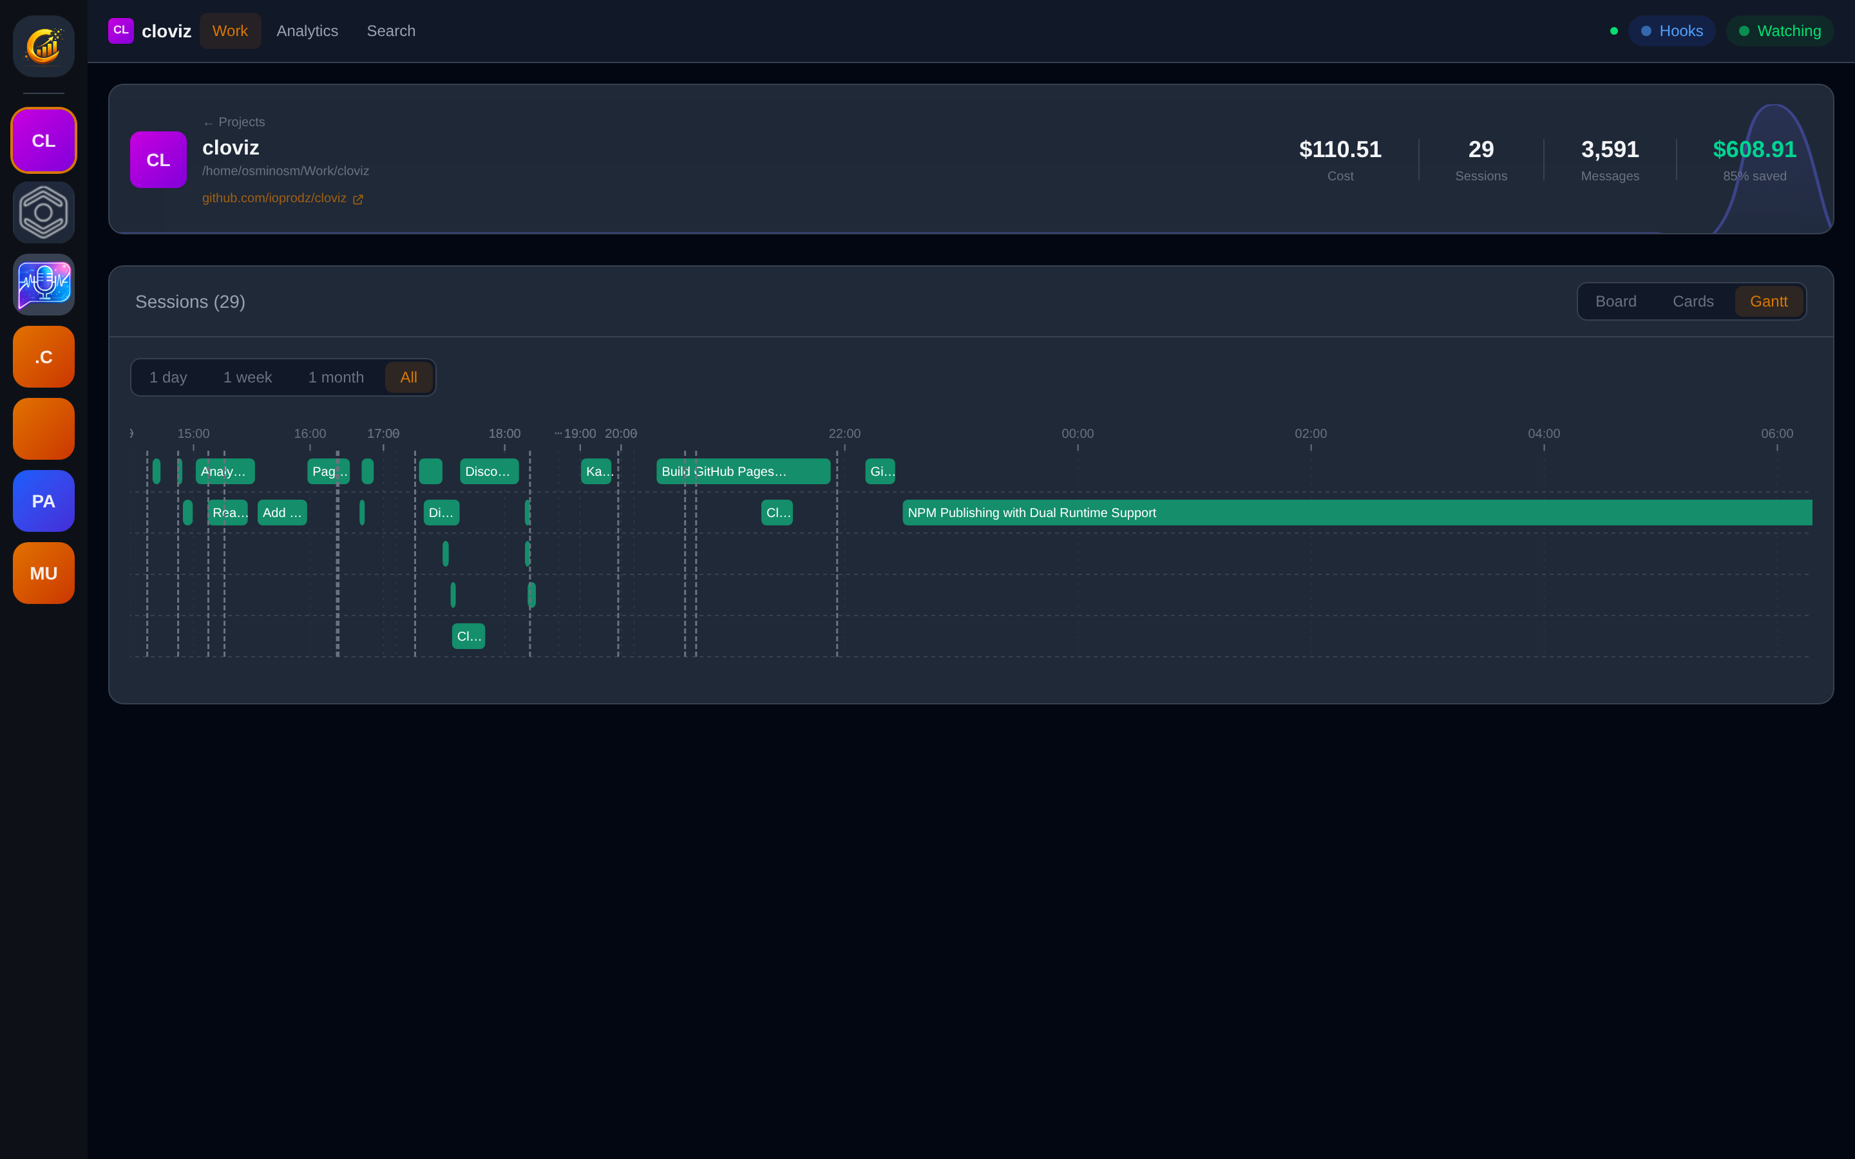Switch sessions view to Board
This screenshot has height=1159, width=1855.
(1616, 301)
